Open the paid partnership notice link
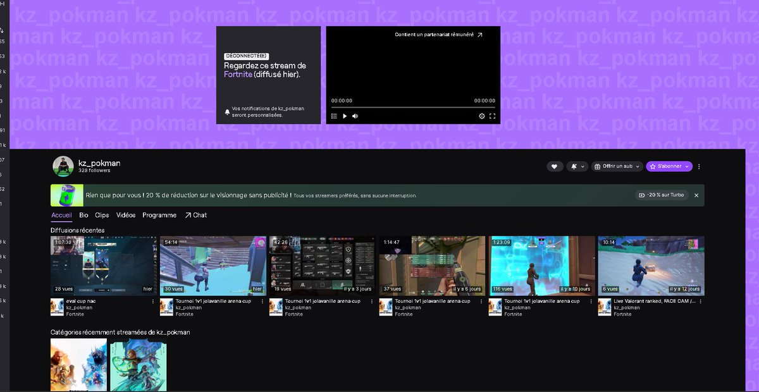The image size is (759, 392). (x=439, y=35)
